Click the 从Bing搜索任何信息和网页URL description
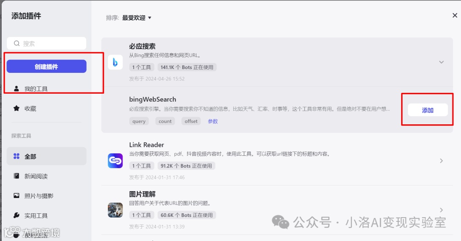This screenshot has width=461, height=241. (165, 55)
